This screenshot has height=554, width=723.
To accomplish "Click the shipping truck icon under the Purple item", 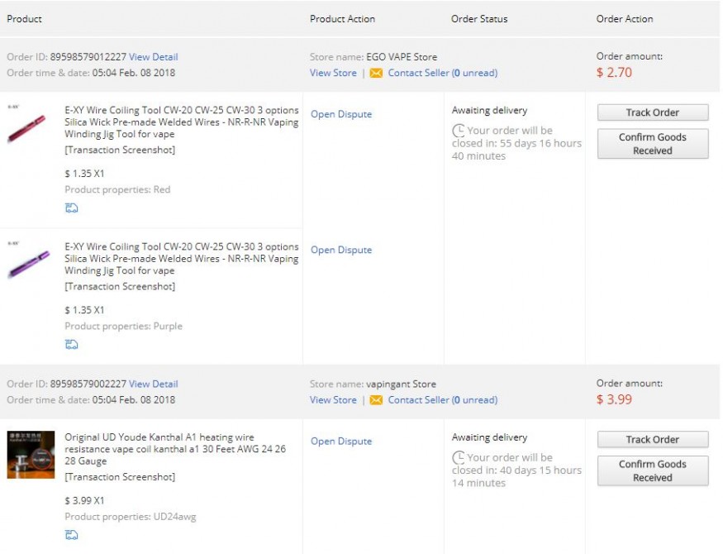I will click(x=72, y=345).
